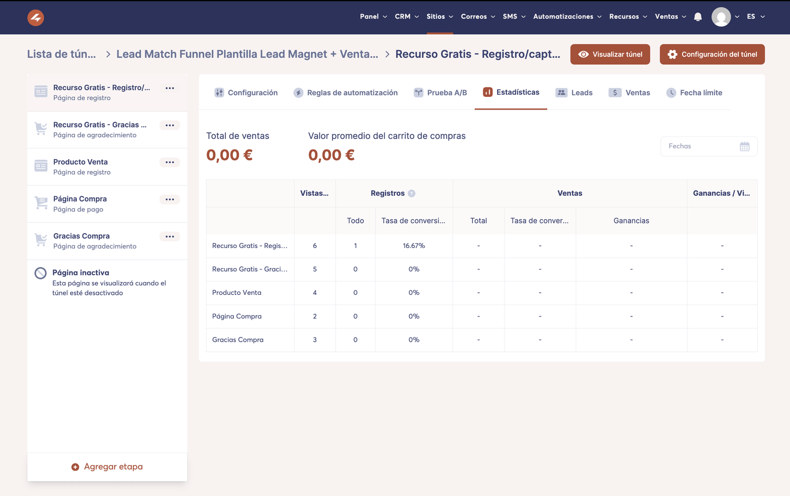
Task: Click the inactive page circle icon
Action: 41,273
